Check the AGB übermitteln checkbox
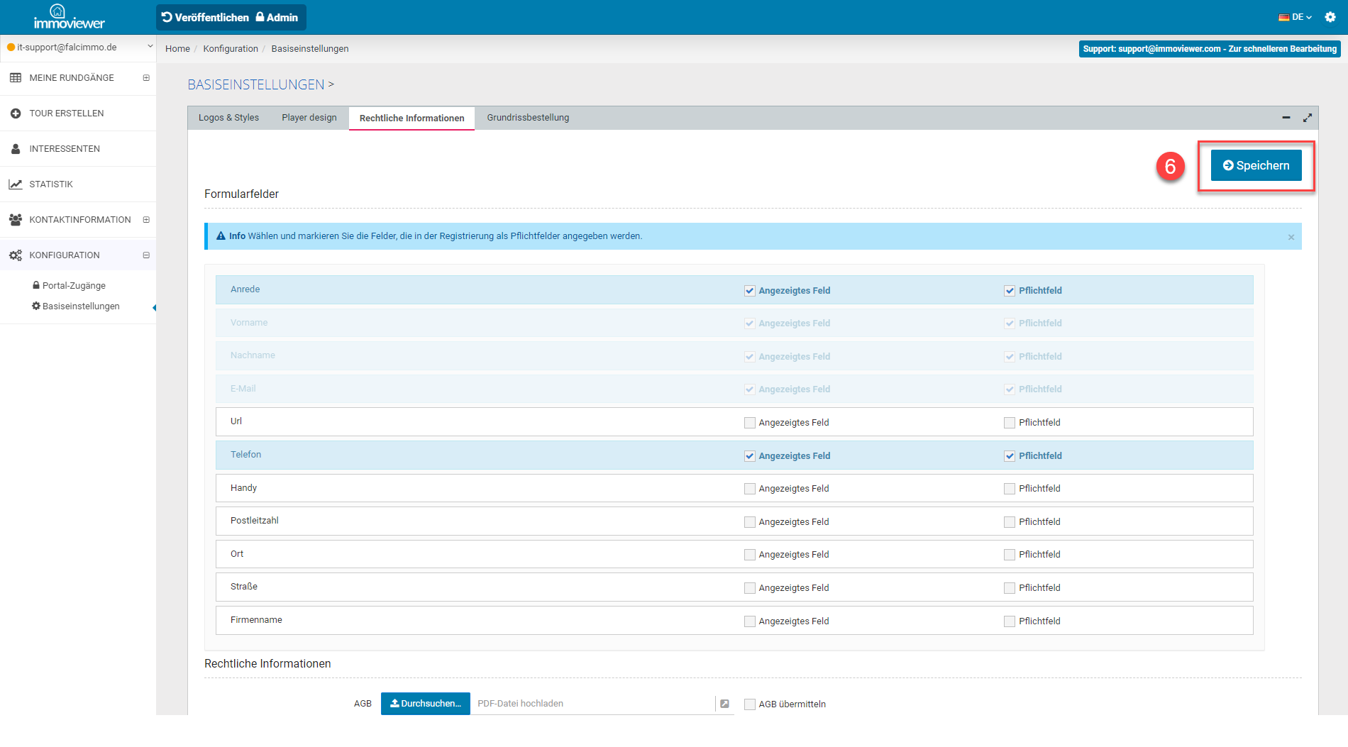The image size is (1348, 747). pos(749,704)
